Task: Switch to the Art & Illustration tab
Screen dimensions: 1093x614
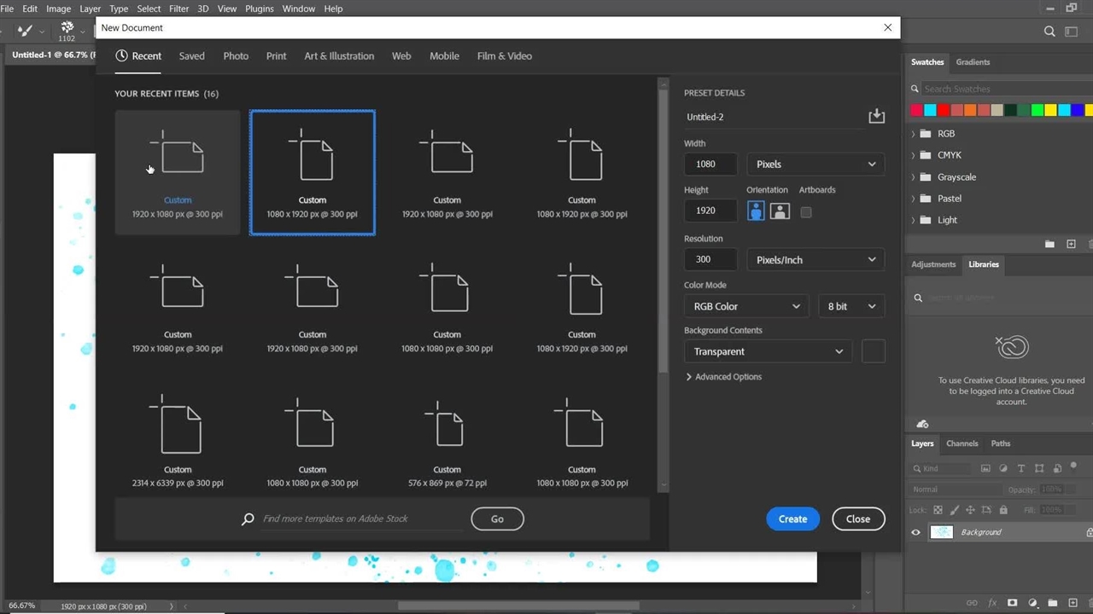Action: pos(339,56)
